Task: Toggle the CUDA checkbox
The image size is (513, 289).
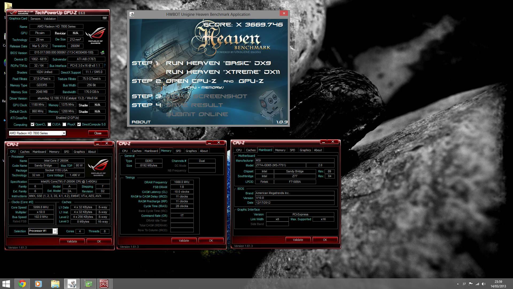Action: [49, 124]
